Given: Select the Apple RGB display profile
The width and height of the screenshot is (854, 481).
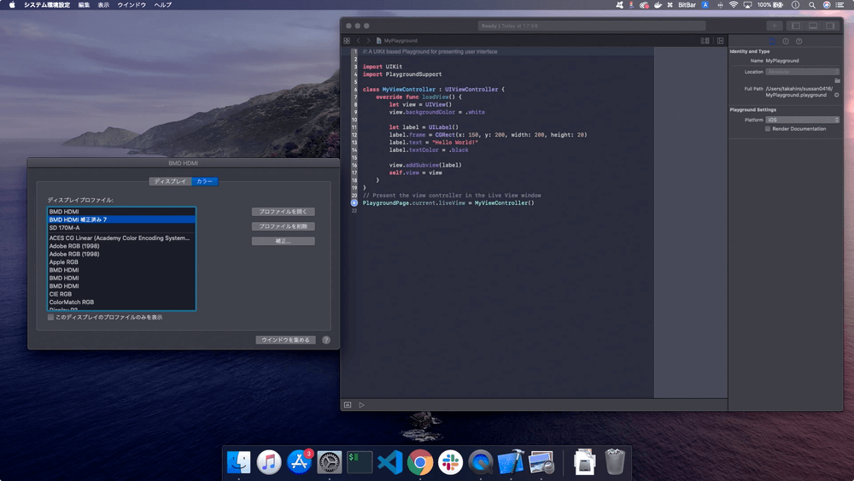Looking at the screenshot, I should click(x=64, y=262).
